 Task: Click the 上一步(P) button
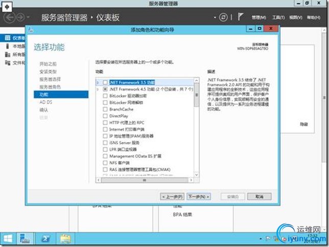(172, 196)
